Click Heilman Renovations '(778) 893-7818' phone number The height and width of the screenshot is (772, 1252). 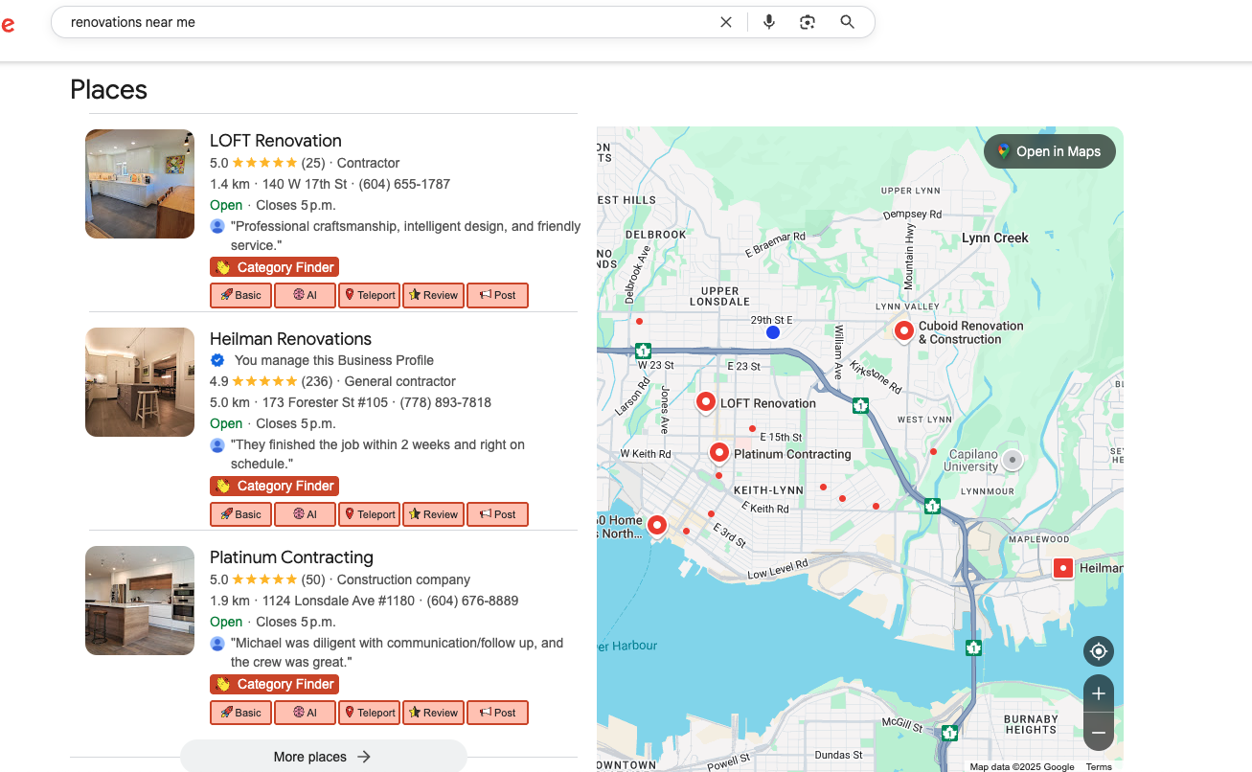coord(445,402)
